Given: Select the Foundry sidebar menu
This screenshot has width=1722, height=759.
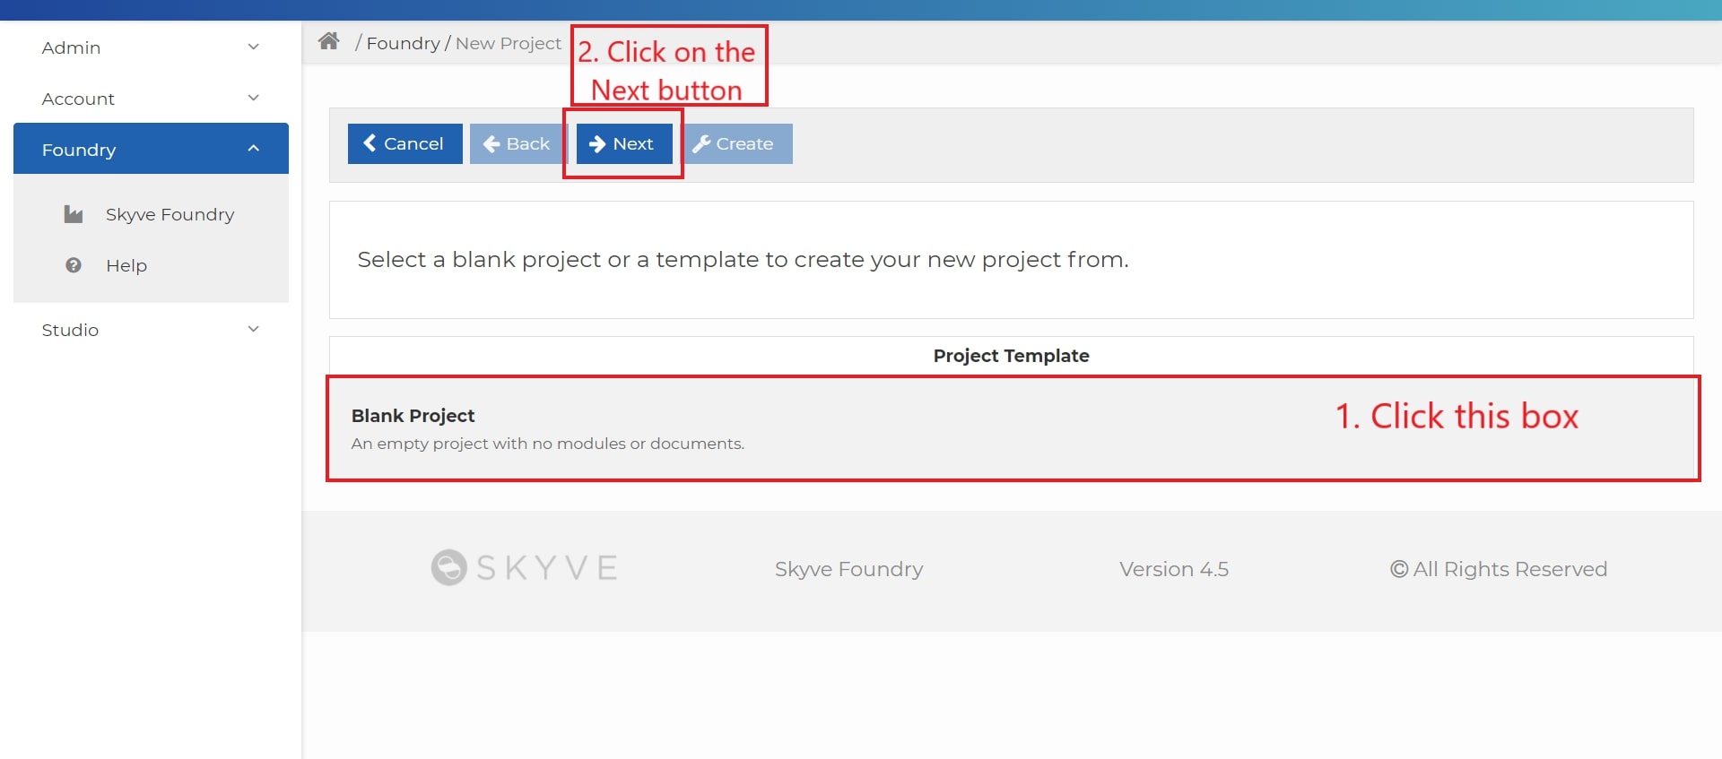Looking at the screenshot, I should click(x=151, y=149).
